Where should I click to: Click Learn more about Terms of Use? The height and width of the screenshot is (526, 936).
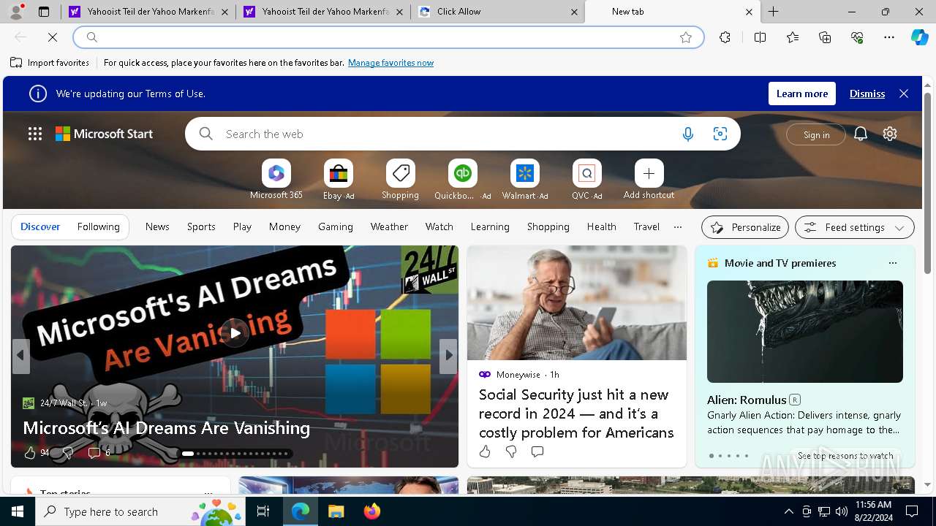pyautogui.click(x=802, y=94)
